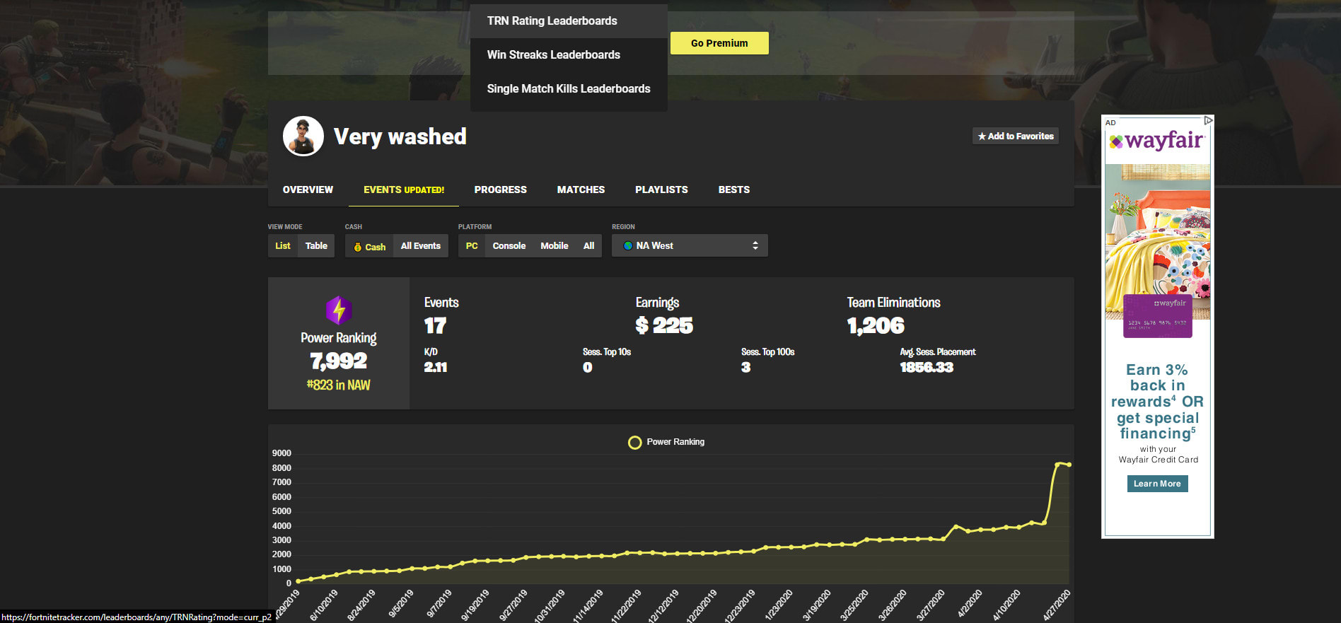Click the Power Ranking value 7,992
This screenshot has height=623, width=1341.
tap(339, 361)
